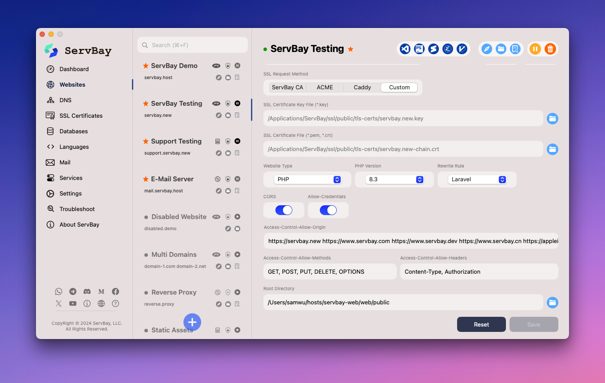Click the Access-Control-Allow-Headers field
The width and height of the screenshot is (605, 383).
tap(479, 271)
